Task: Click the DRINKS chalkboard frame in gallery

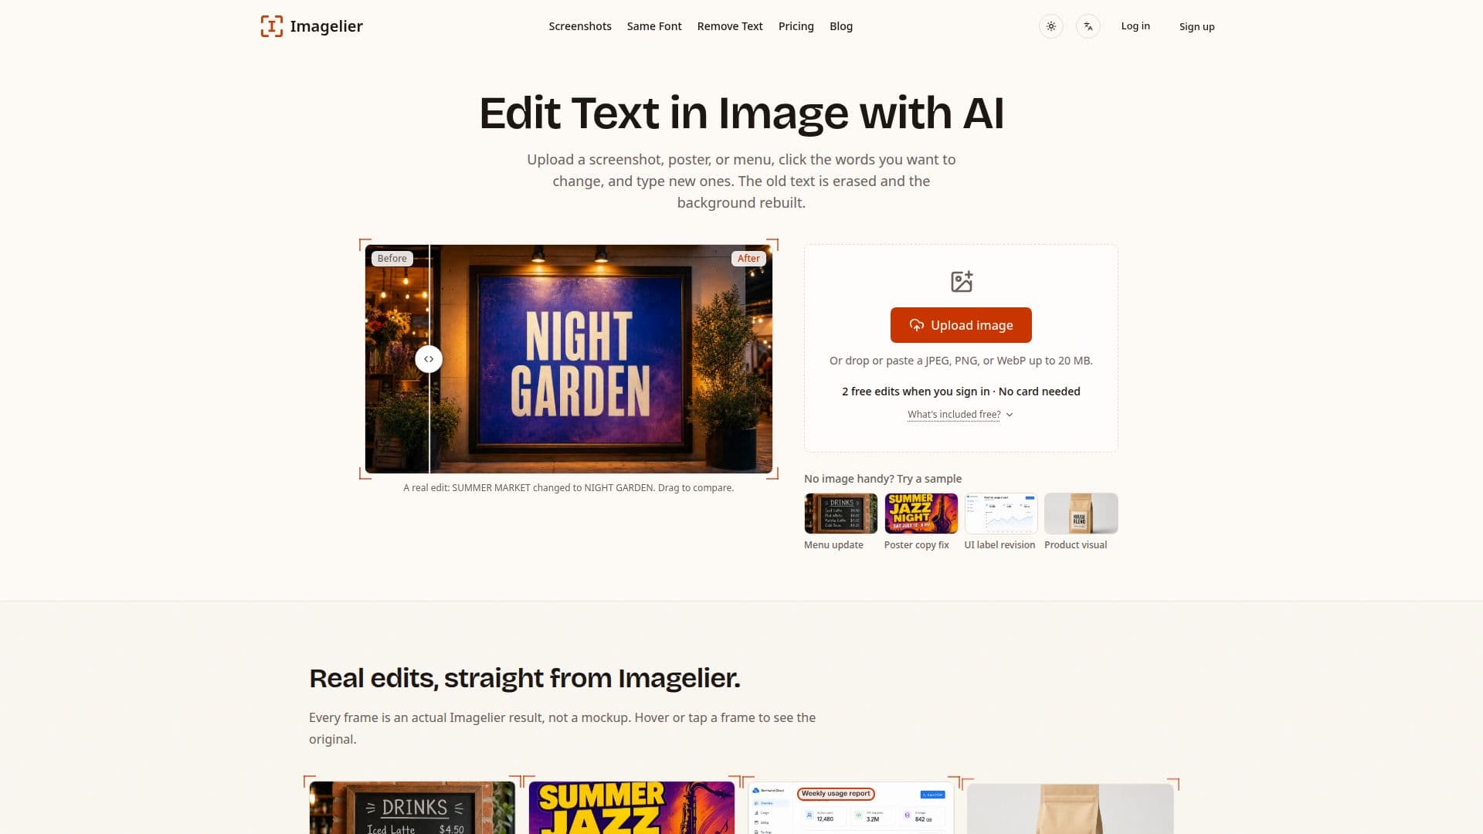Action: pos(412,808)
